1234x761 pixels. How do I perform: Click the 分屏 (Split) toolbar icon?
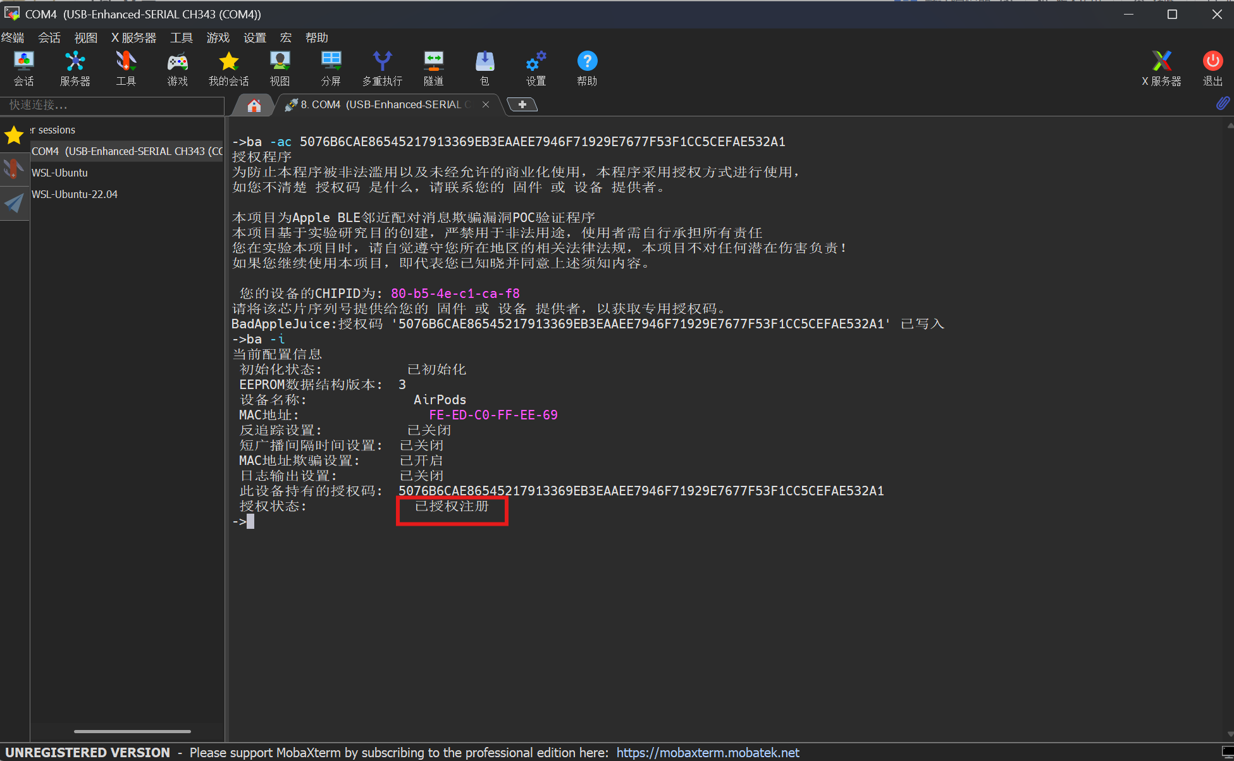[331, 68]
